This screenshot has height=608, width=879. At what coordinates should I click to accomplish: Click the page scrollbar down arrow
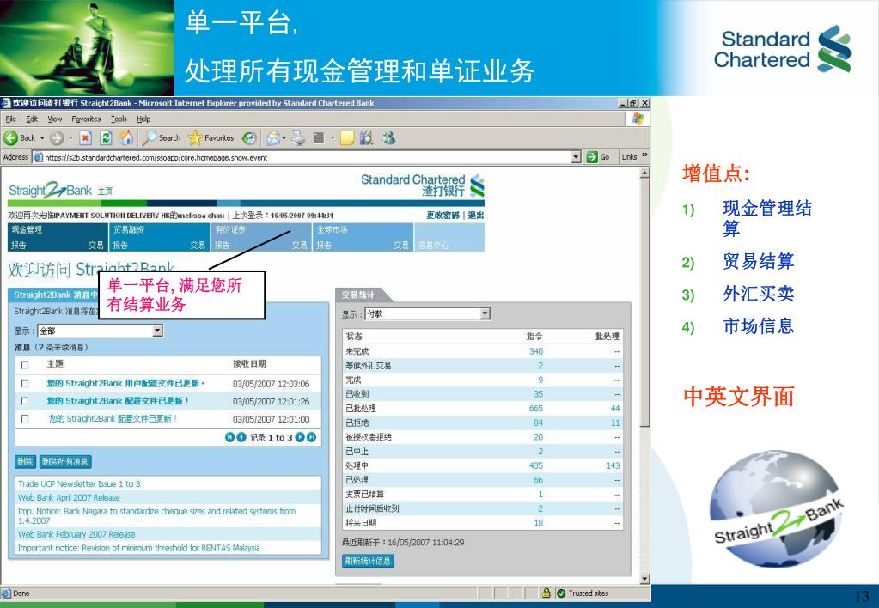point(644,579)
